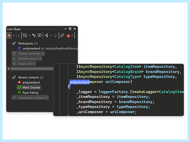
Task: Select Shared servers (0)
Action: 30,58
